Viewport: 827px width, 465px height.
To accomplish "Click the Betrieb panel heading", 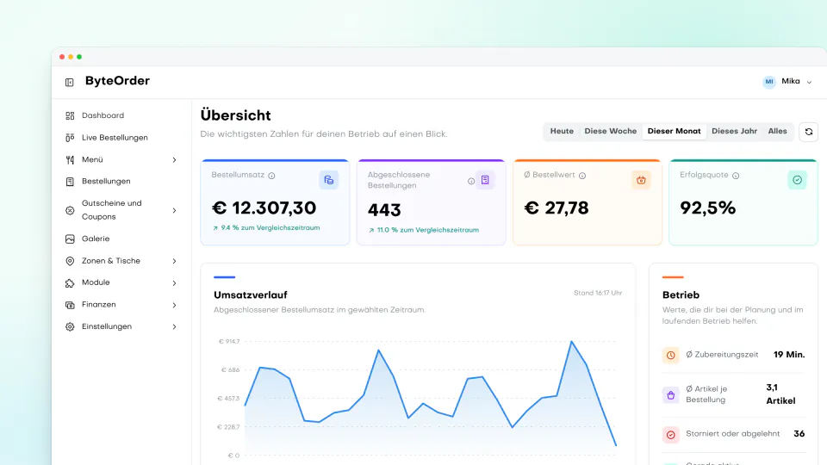I will 681,294.
